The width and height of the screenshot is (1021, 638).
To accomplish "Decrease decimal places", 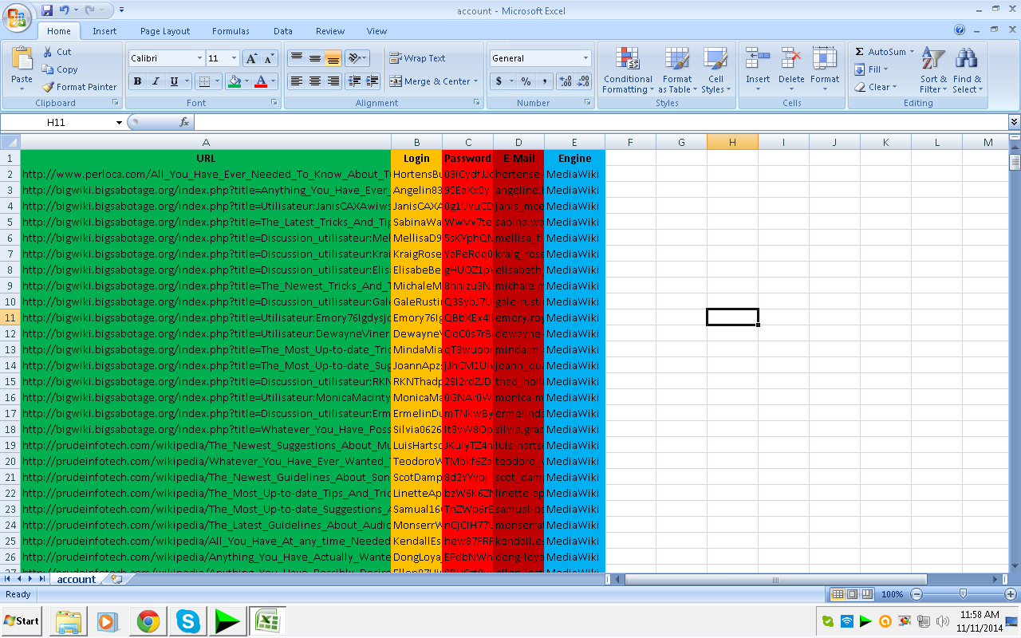I will (x=584, y=81).
